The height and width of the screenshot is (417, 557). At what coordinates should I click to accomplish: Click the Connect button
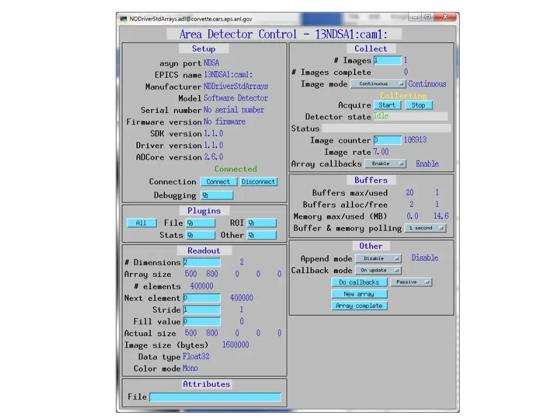219,182
